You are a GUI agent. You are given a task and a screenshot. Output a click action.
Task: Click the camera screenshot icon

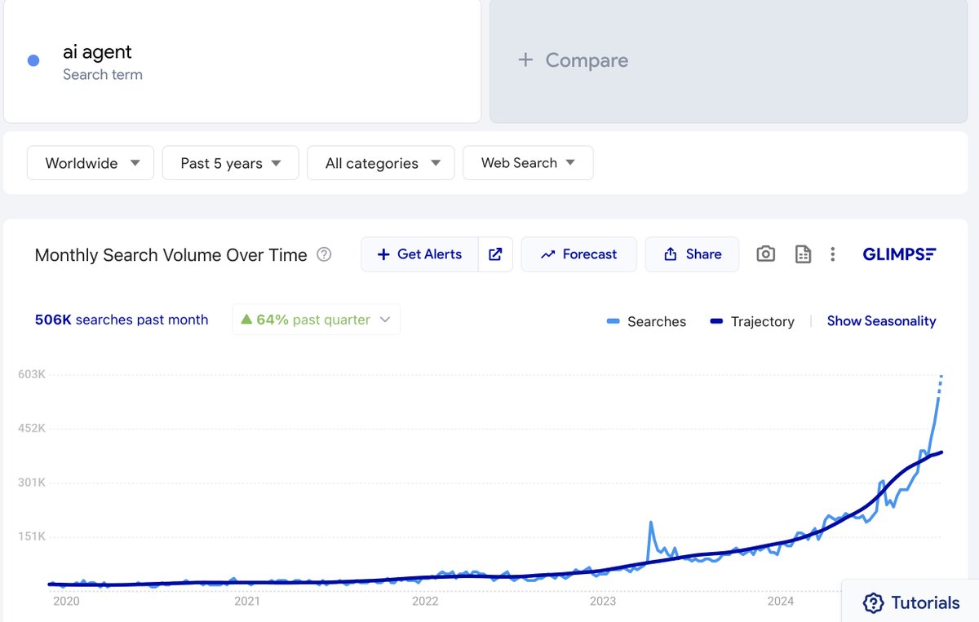pyautogui.click(x=765, y=254)
